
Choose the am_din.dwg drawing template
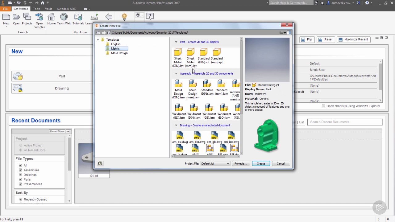(197, 137)
